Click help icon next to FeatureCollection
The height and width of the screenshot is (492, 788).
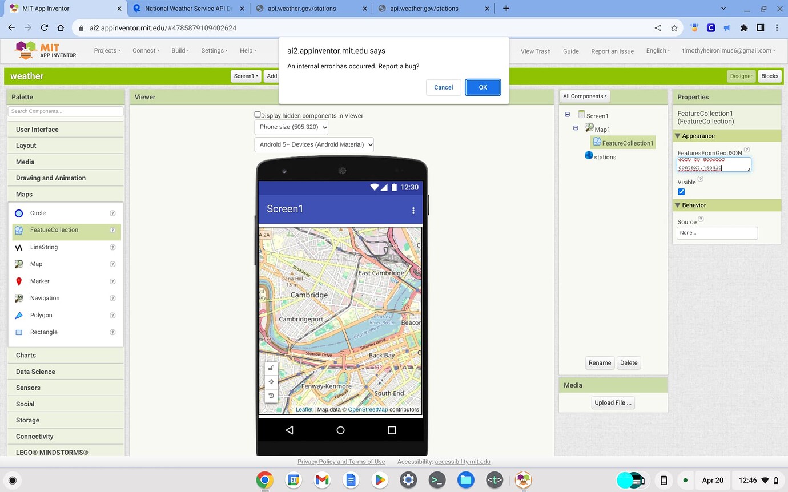[112, 230]
